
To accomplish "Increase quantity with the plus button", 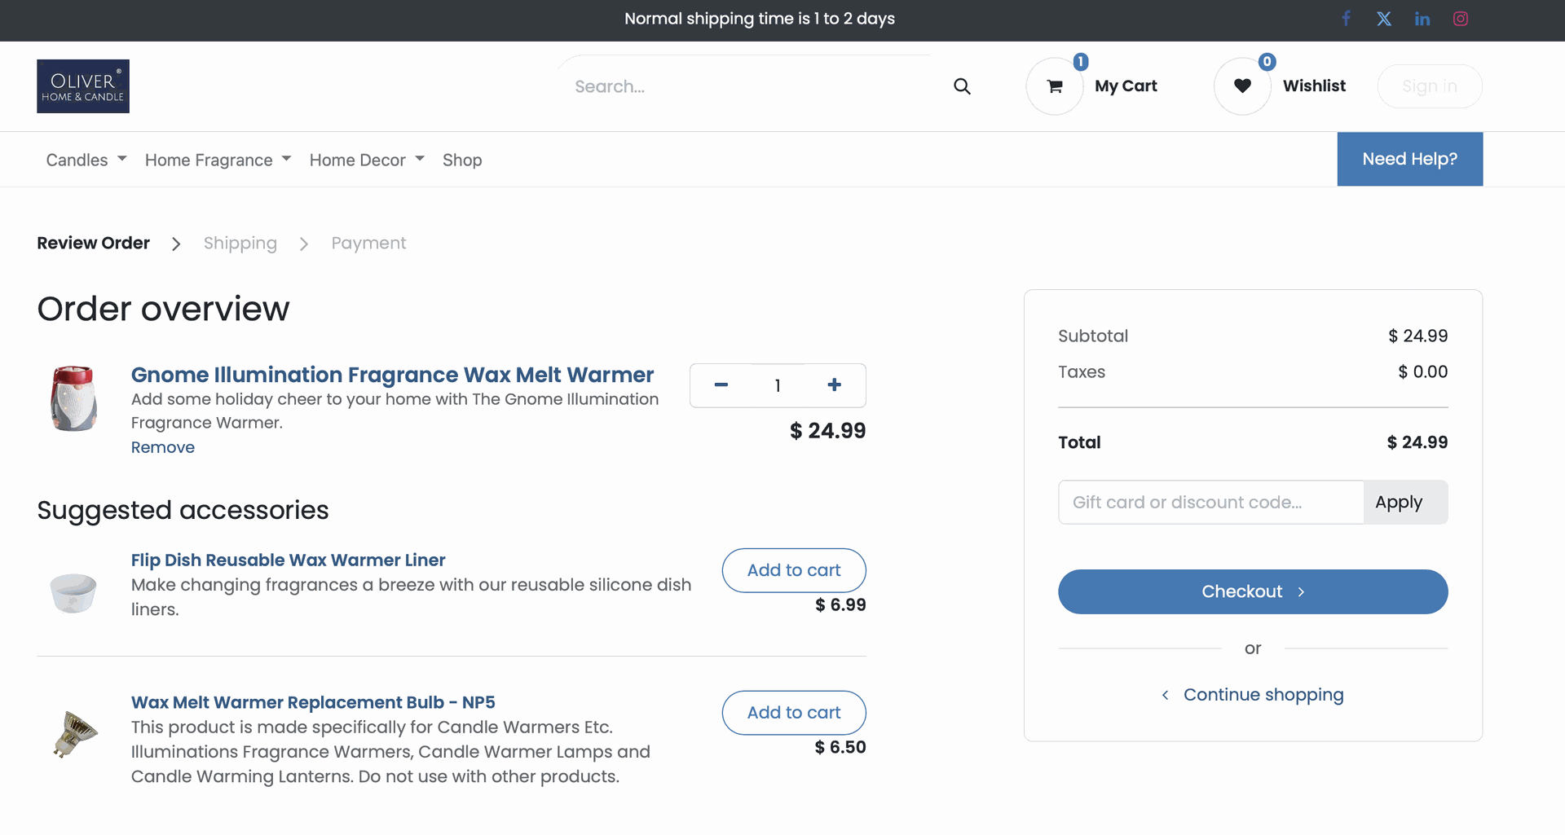I will (x=834, y=385).
